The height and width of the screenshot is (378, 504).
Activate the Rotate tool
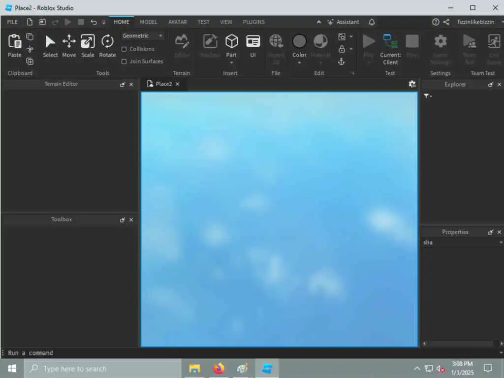pyautogui.click(x=107, y=46)
